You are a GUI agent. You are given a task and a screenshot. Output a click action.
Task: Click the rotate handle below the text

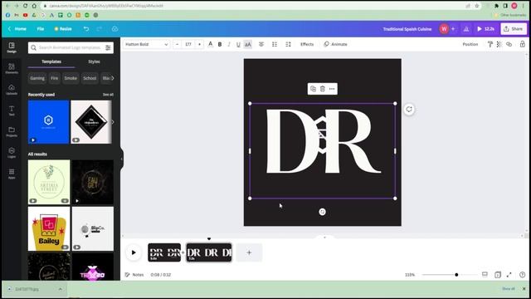(x=322, y=212)
